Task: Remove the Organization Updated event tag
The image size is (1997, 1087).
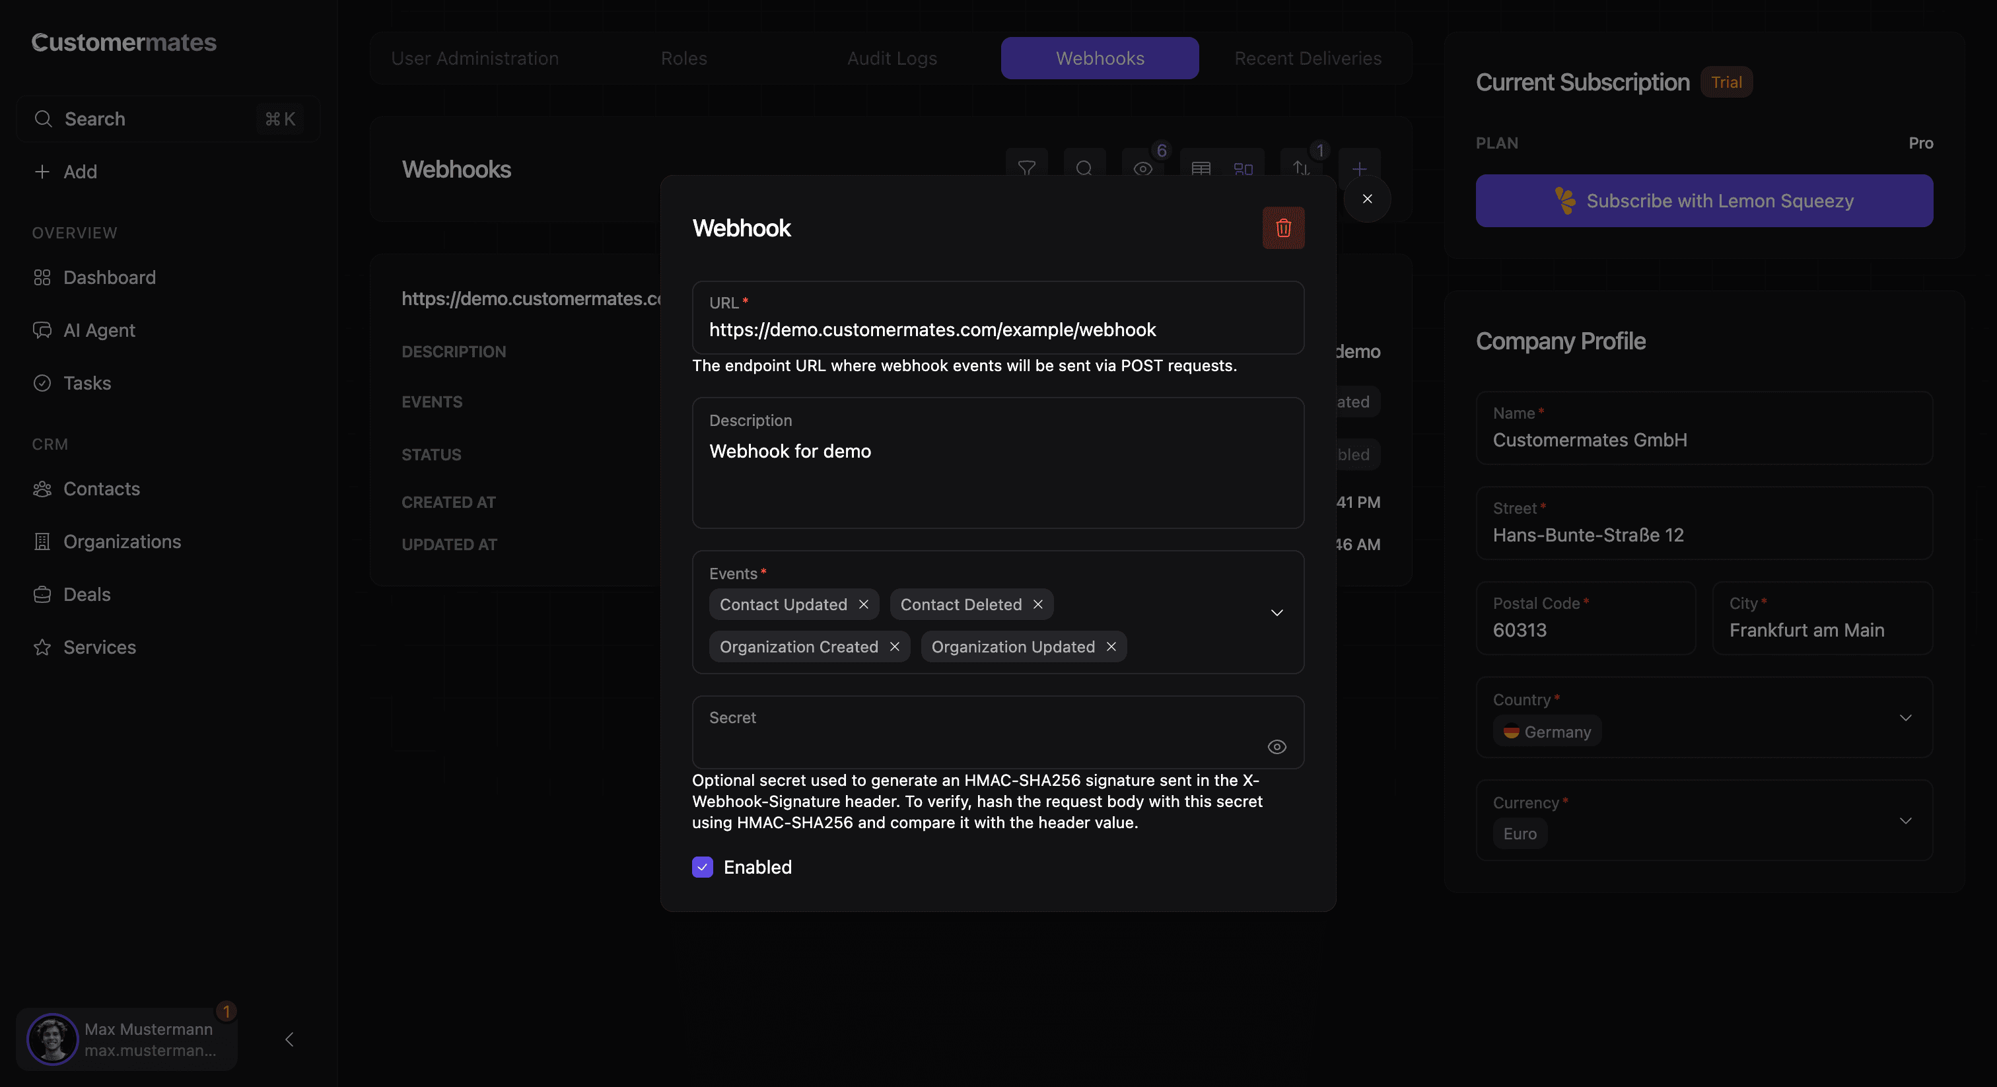Action: click(1110, 647)
